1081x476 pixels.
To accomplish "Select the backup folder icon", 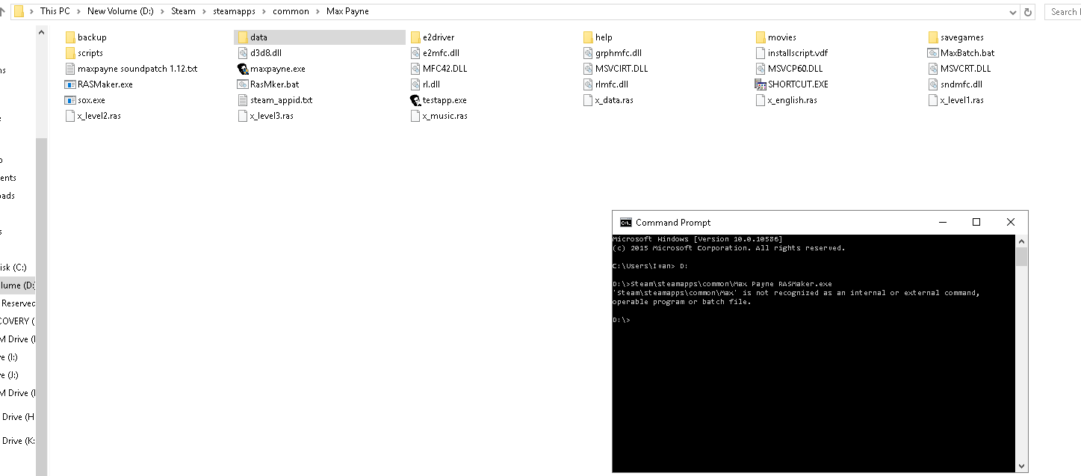I will tap(71, 37).
